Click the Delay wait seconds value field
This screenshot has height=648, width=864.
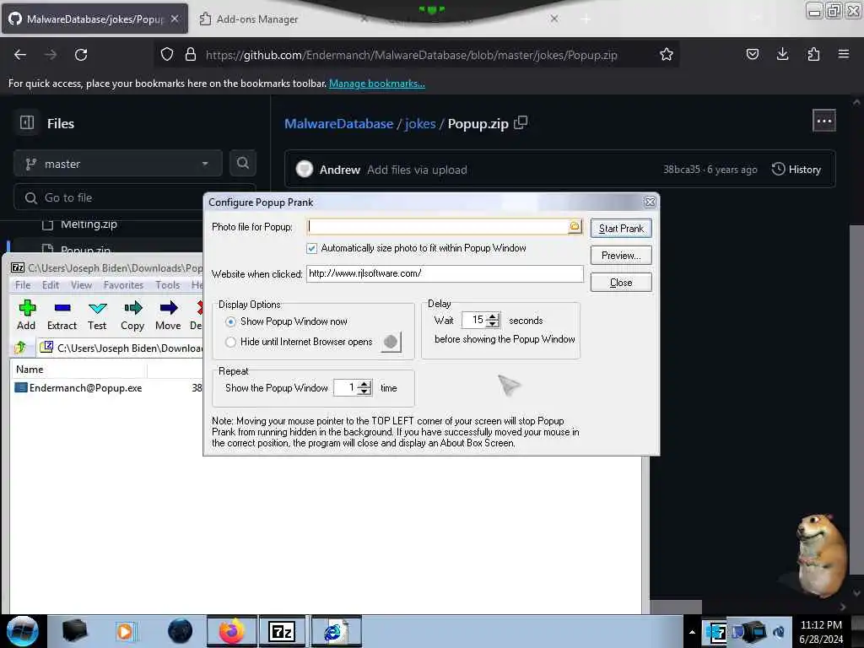pyautogui.click(x=474, y=320)
